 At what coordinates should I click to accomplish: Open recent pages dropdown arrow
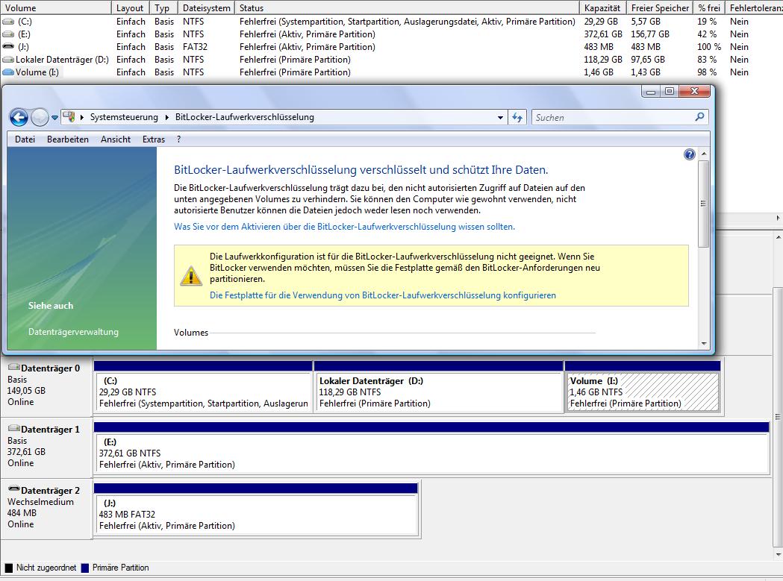54,119
